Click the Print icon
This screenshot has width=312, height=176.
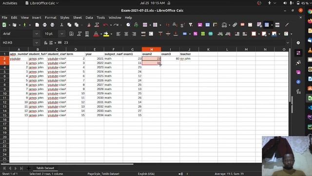(x=45, y=25)
